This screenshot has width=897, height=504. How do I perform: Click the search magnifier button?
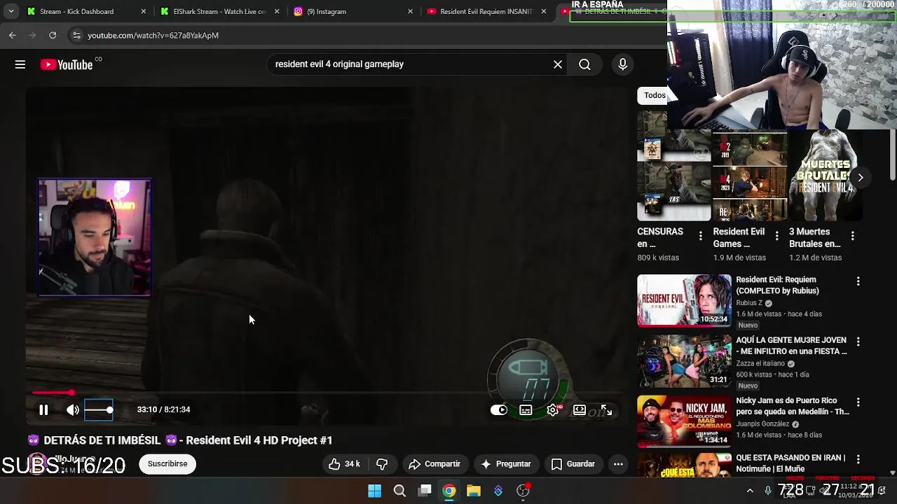pyautogui.click(x=584, y=64)
